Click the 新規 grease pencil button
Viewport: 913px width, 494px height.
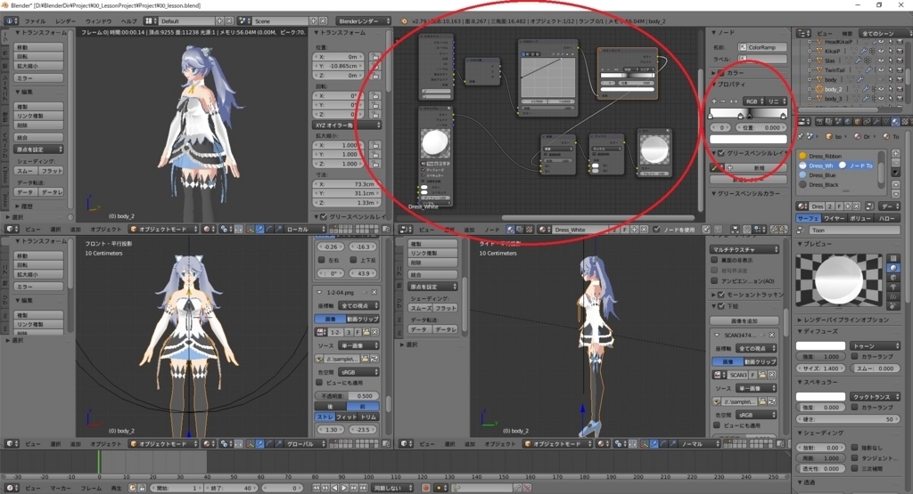[x=758, y=167]
